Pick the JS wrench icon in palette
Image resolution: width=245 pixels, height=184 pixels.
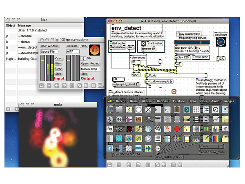tap(138, 129)
